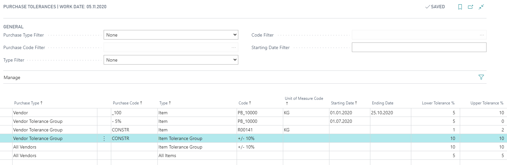Screen dimensions: 507x165
Task: Click the collapse page arrows icon
Action: [482, 7]
